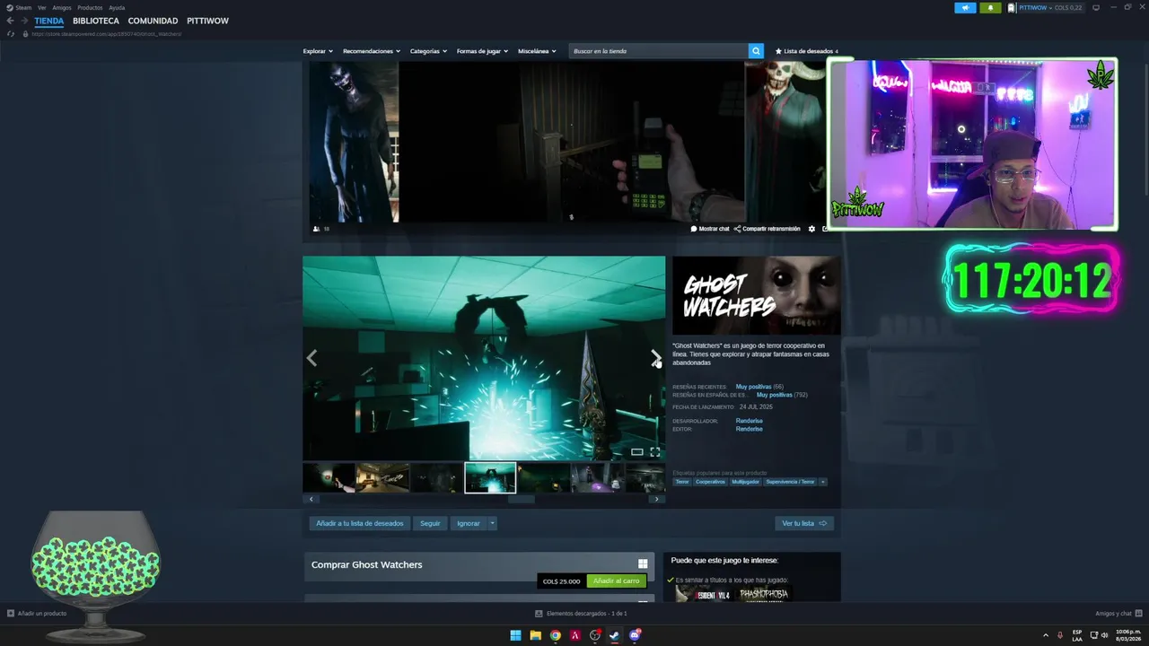The width and height of the screenshot is (1149, 646).
Task: Click the Ignorar button
Action: click(x=469, y=523)
